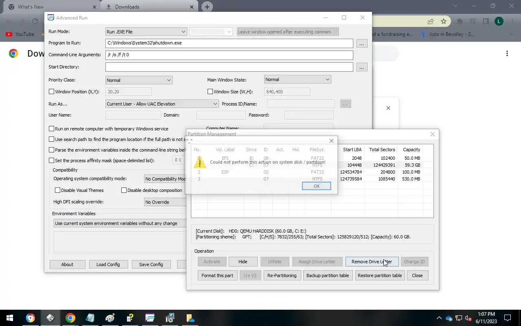Click the About button
This screenshot has height=326, width=521.
[67, 264]
